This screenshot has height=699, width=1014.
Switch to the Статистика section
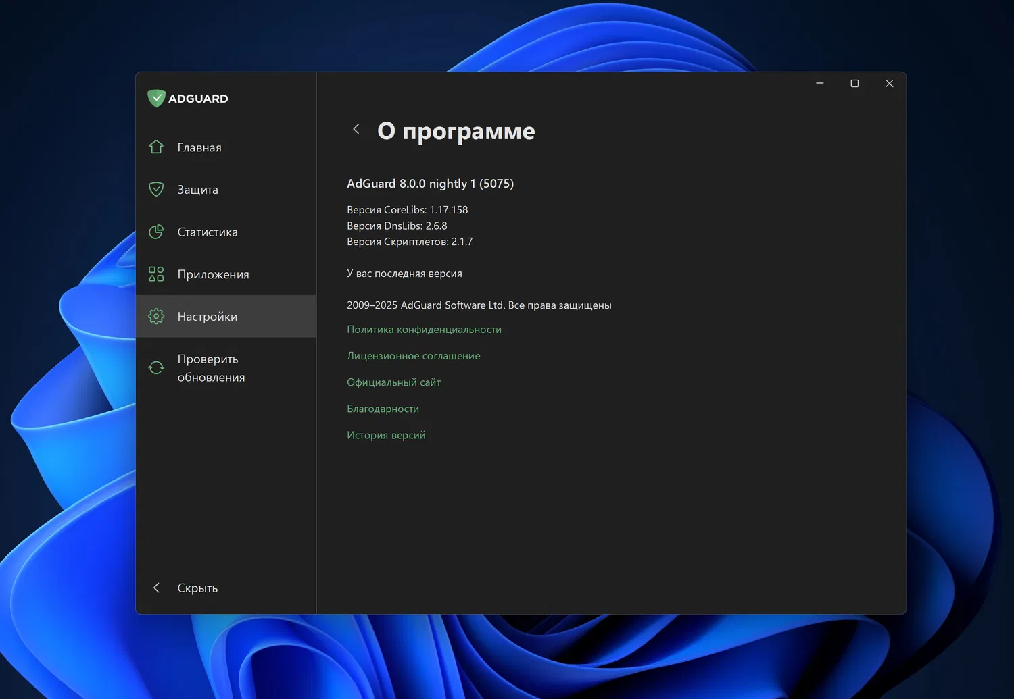pyautogui.click(x=226, y=232)
